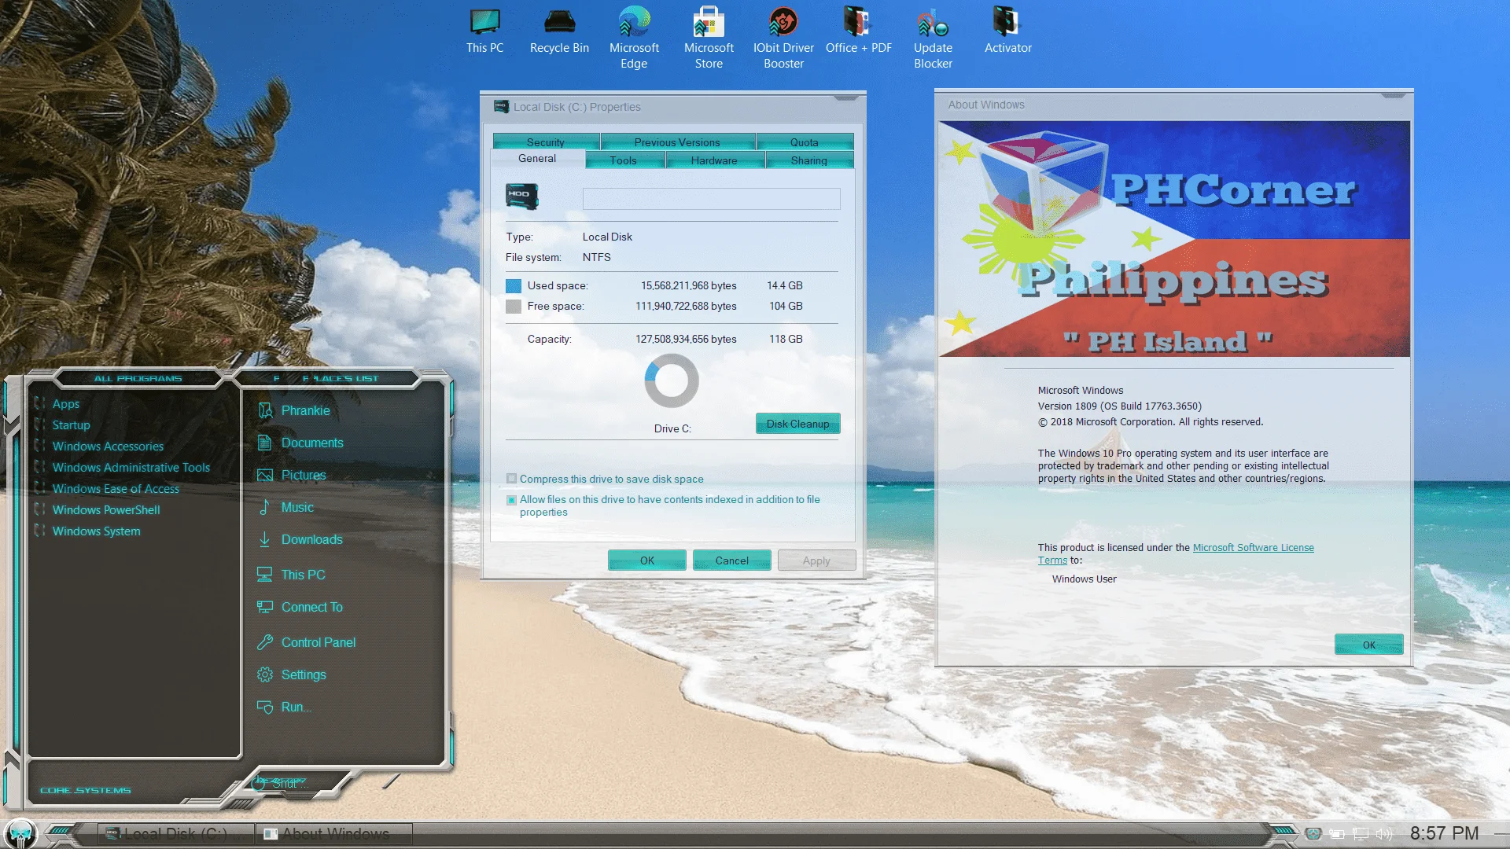The width and height of the screenshot is (1510, 849).
Task: Click the blue Used space color swatch
Action: 514,286
